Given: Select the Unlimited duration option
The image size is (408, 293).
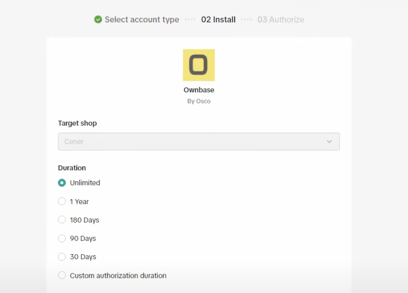Looking at the screenshot, I should (x=62, y=183).
